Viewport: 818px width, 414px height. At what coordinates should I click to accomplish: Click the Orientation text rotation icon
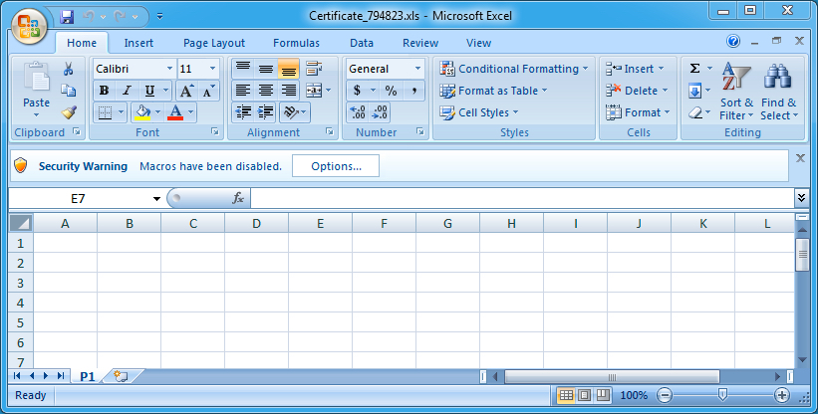pos(291,112)
